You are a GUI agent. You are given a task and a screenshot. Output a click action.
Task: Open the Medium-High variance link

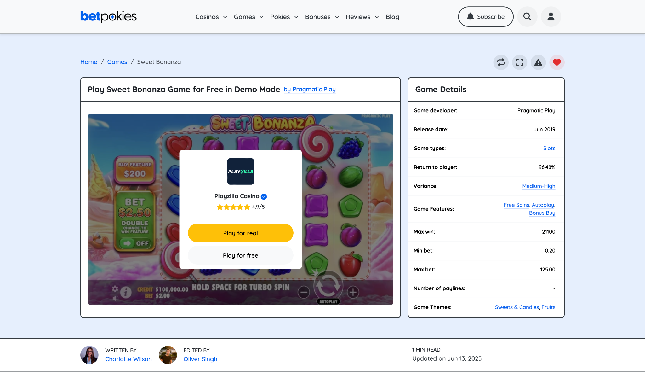[539, 186]
